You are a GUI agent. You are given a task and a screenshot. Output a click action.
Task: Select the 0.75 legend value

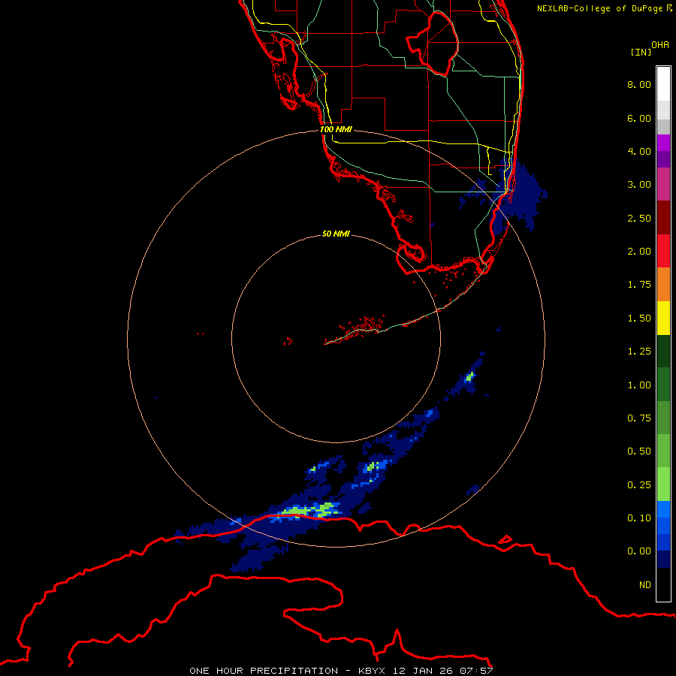(x=639, y=418)
